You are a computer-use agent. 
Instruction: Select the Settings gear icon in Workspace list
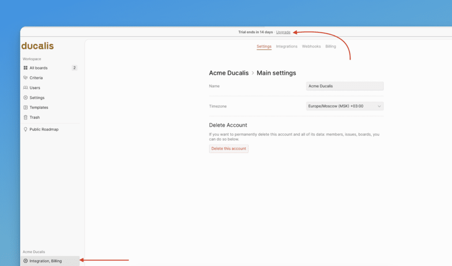26,98
